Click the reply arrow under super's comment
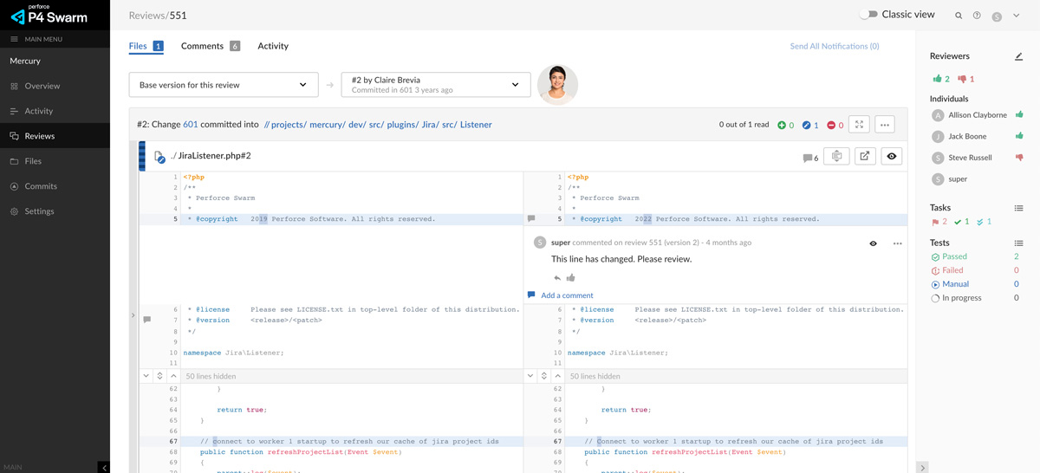The image size is (1040, 473). tap(557, 278)
